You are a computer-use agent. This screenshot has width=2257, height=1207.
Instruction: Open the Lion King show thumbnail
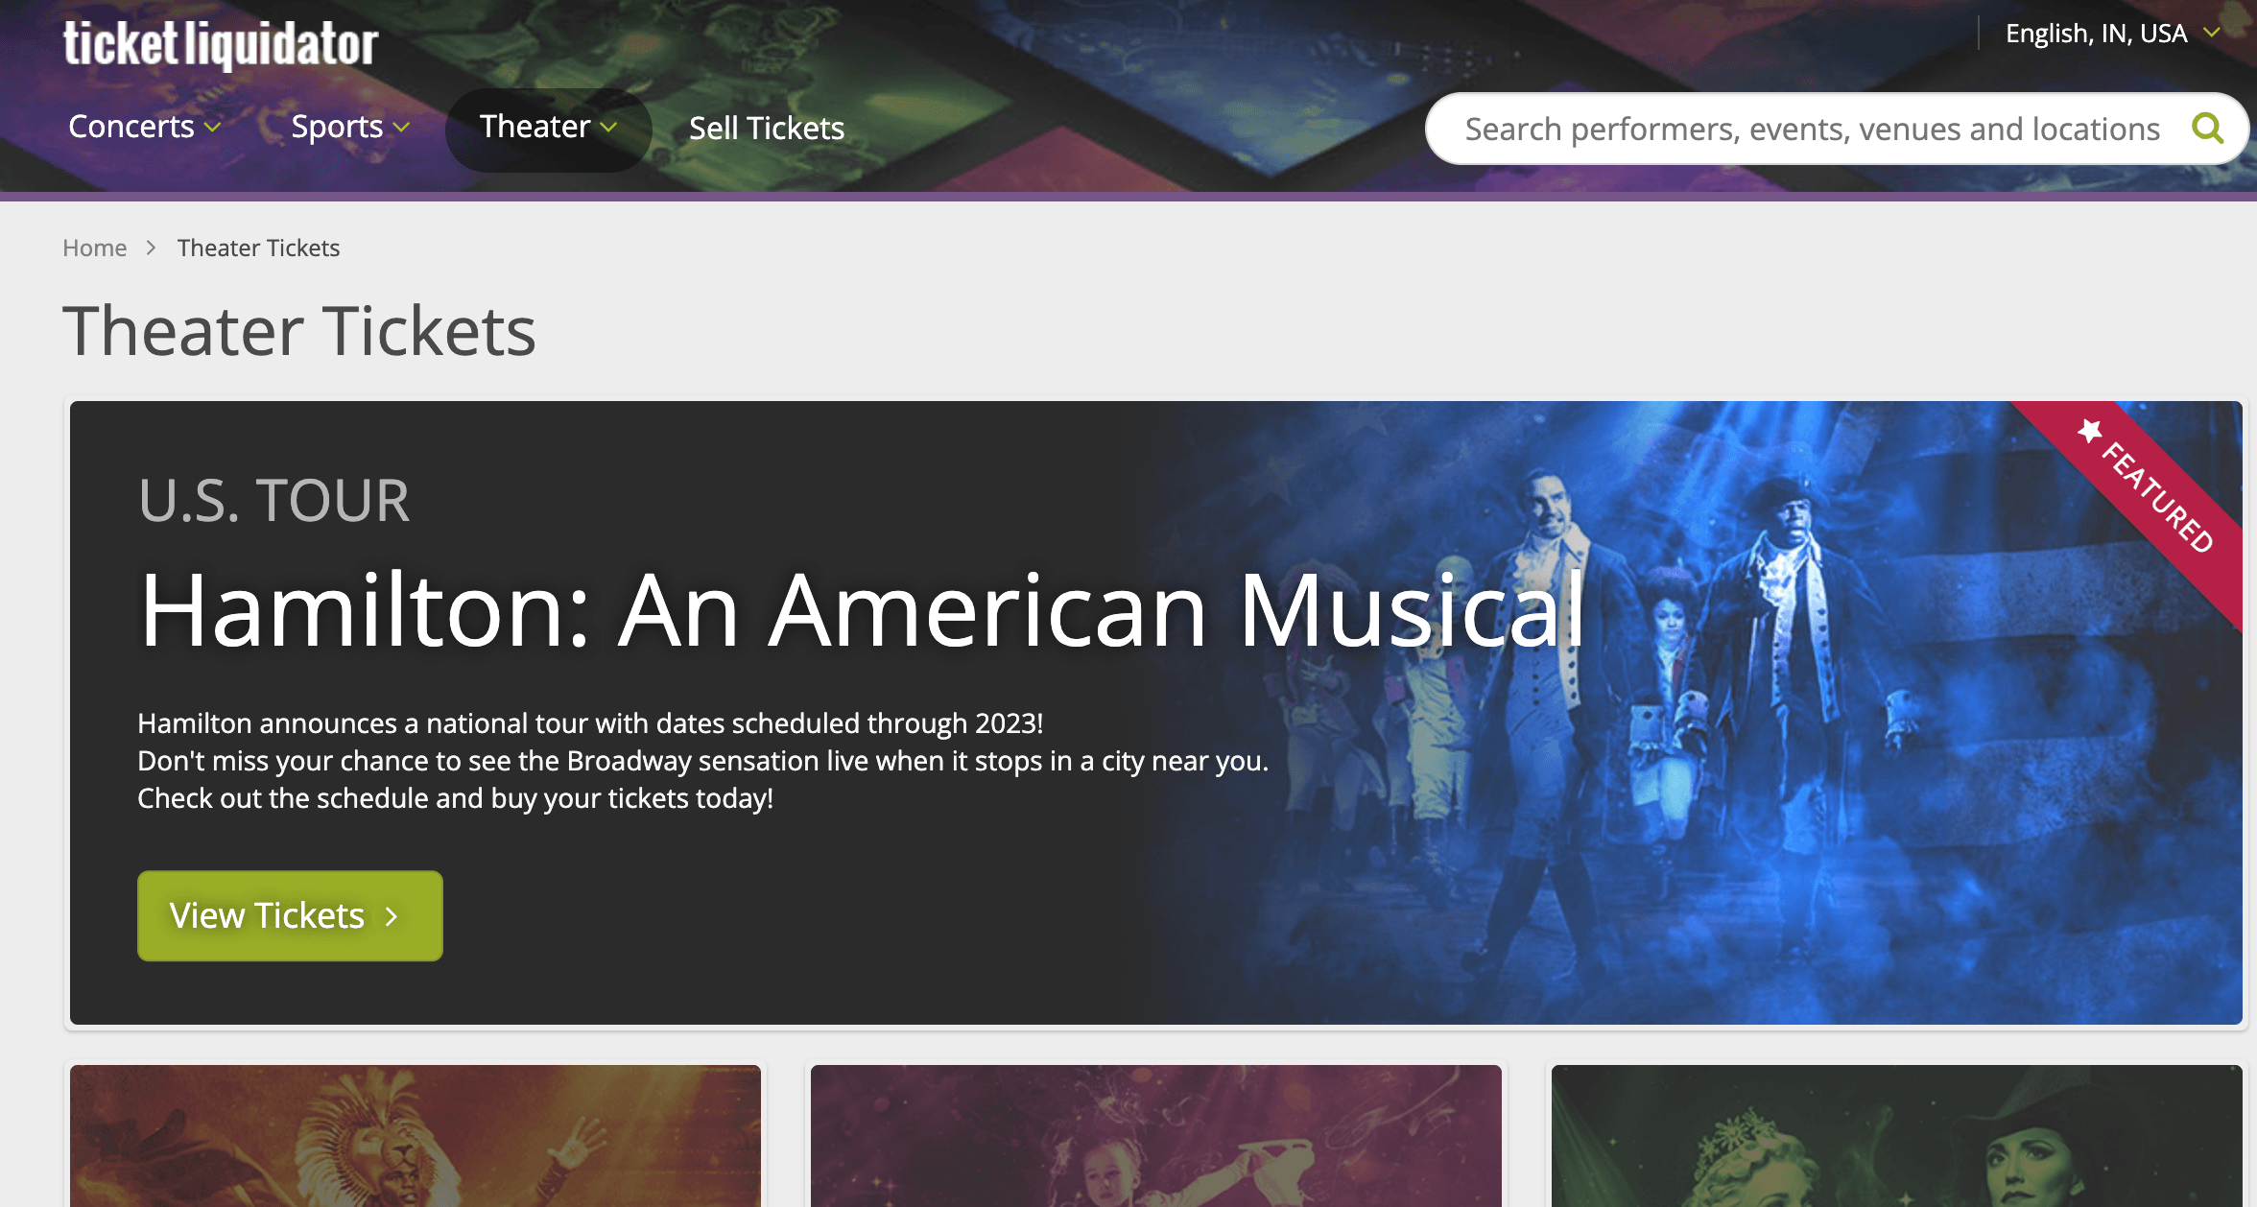pos(416,1135)
